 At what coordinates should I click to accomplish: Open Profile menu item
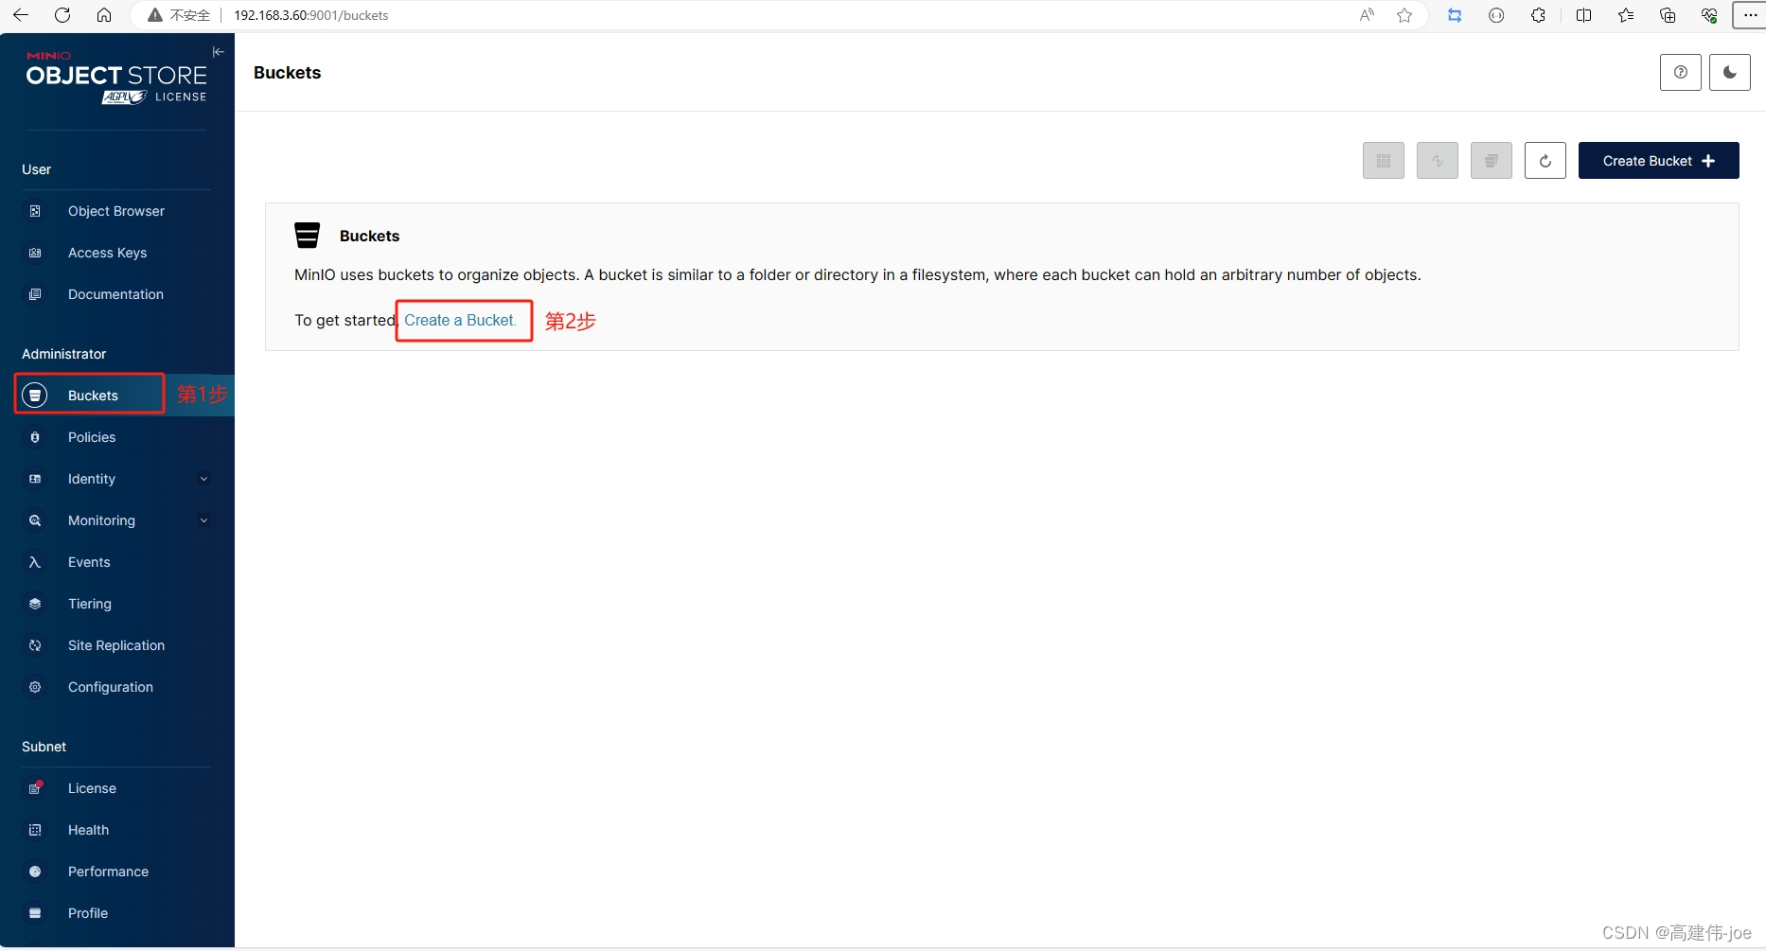tap(116, 913)
